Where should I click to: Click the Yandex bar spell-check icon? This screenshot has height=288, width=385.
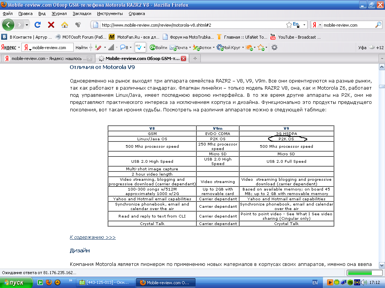pyautogui.click(x=139, y=48)
